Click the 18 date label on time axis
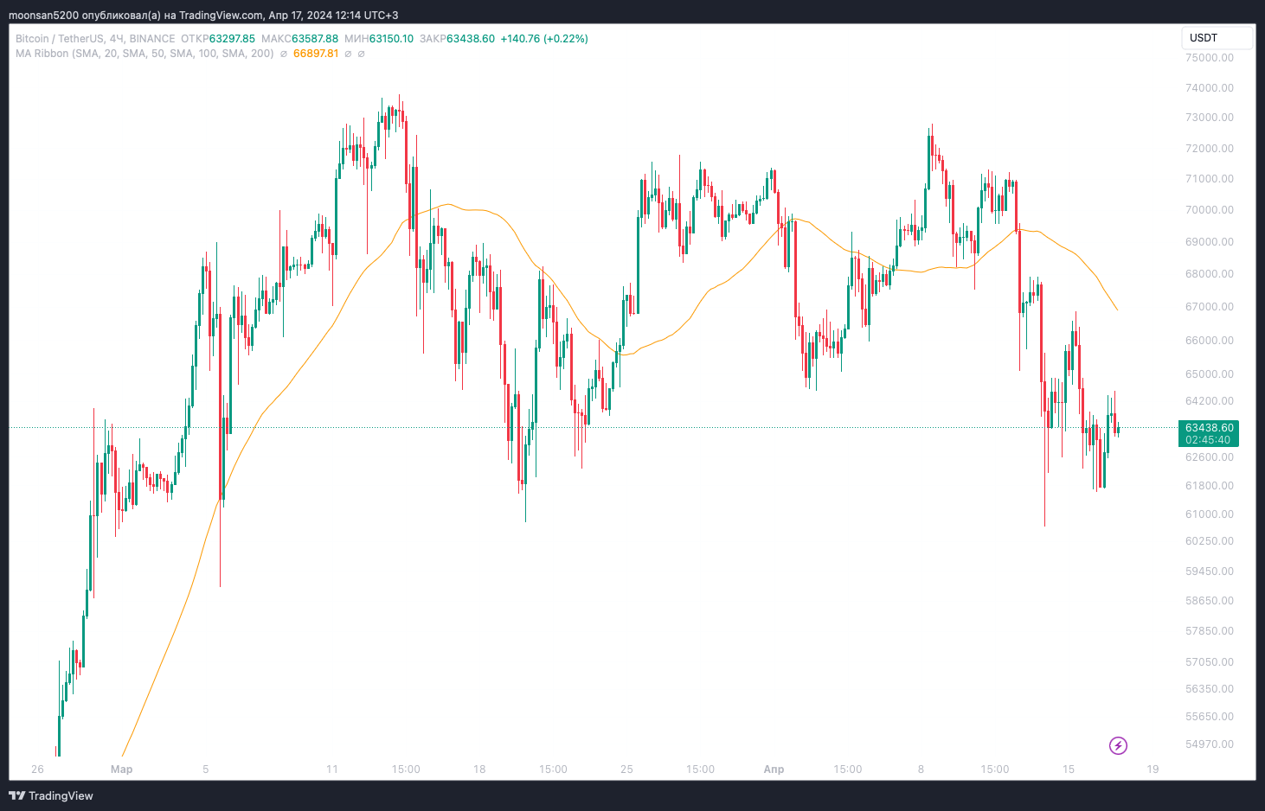Screen dimensions: 1265x811 tap(479, 769)
